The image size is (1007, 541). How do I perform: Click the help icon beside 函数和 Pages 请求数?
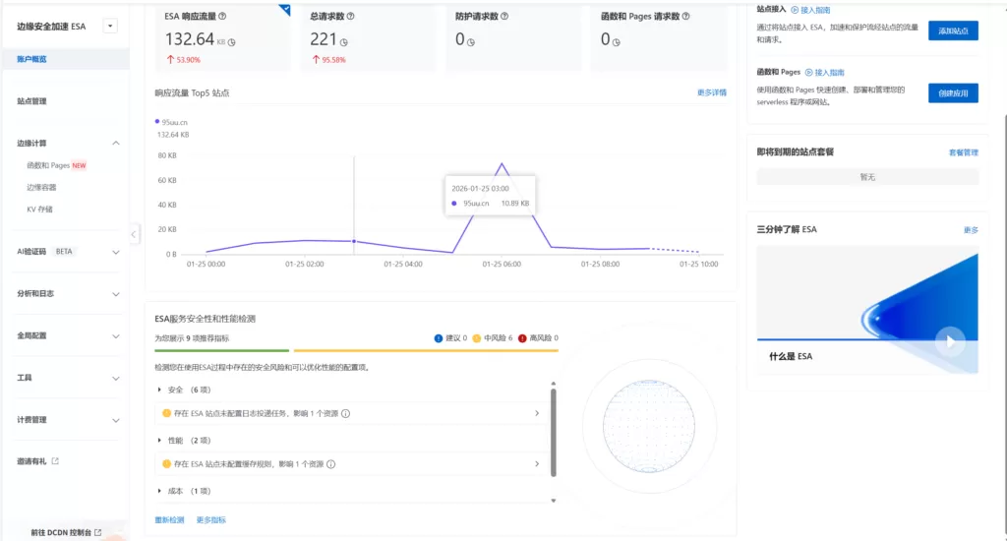[x=685, y=16]
